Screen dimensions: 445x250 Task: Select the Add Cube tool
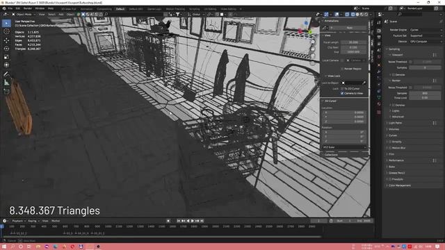(x=6, y=92)
